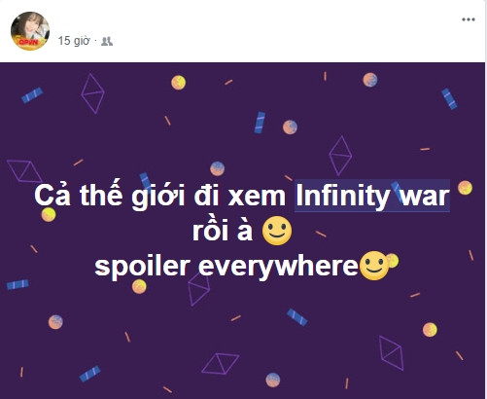Viewport: 487px width, 399px height.
Task: Click the "spoiler everywhere" post text
Action: (x=226, y=267)
